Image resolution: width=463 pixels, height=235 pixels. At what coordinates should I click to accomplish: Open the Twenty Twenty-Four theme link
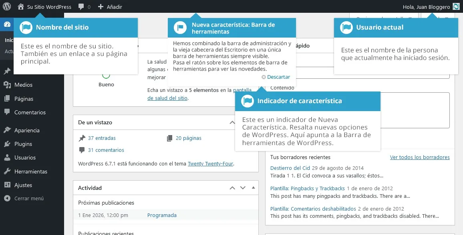[211, 164]
